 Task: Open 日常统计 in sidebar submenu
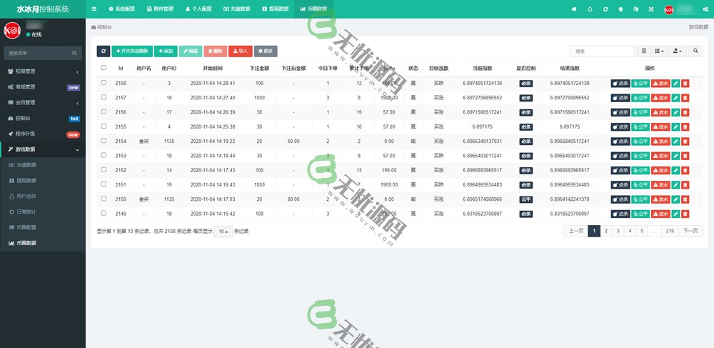point(43,212)
